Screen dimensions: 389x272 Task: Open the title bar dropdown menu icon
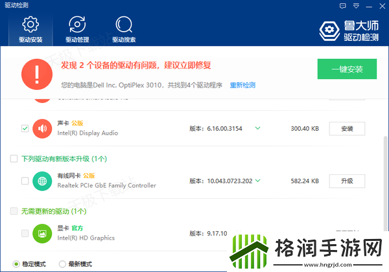(356, 6)
